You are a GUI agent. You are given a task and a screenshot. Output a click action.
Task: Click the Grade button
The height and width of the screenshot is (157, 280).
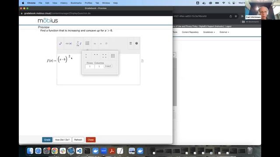coord(47,140)
